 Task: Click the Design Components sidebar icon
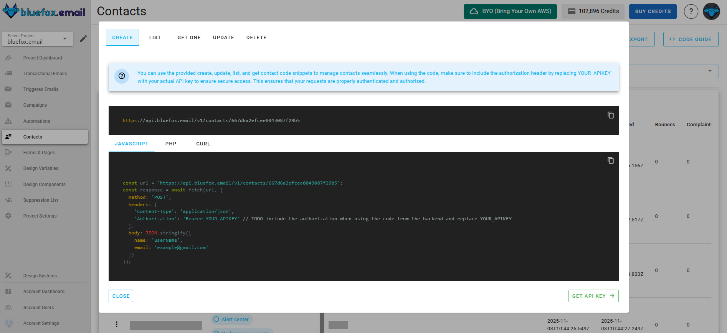click(x=8, y=184)
